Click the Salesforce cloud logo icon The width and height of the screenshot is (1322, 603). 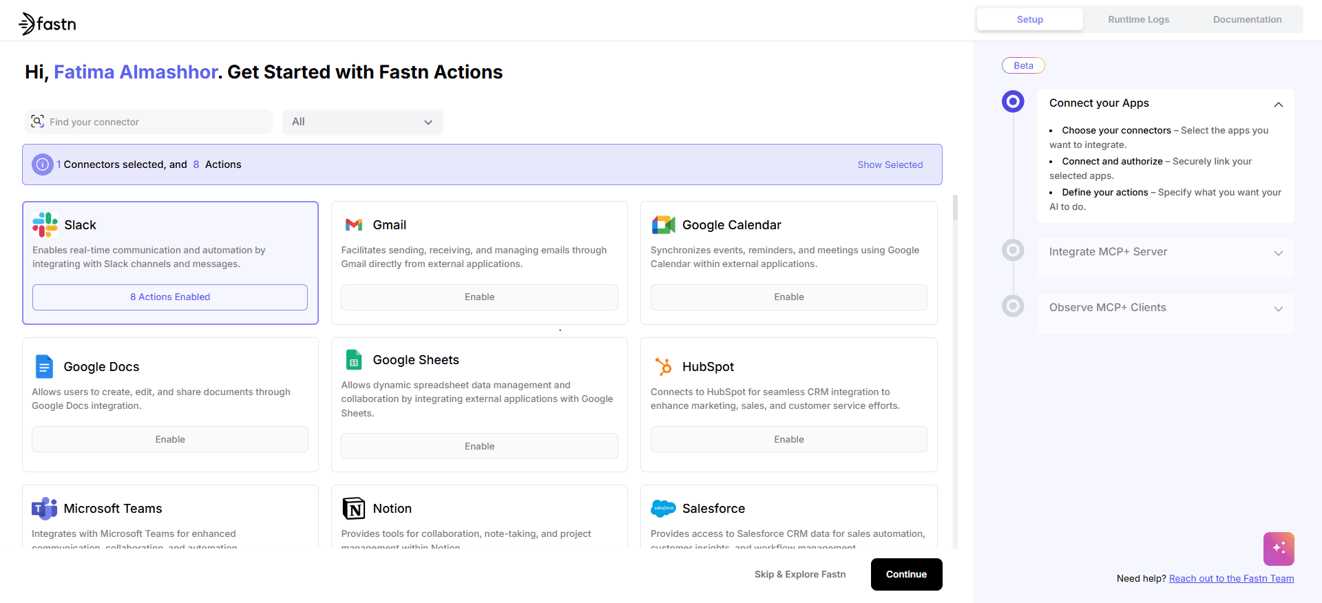pyautogui.click(x=663, y=508)
